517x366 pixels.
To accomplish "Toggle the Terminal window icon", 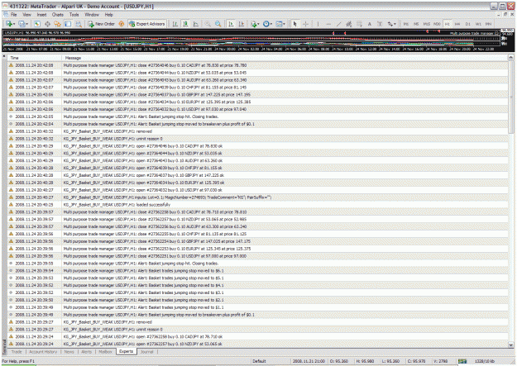I will pyautogui.click(x=68, y=24).
